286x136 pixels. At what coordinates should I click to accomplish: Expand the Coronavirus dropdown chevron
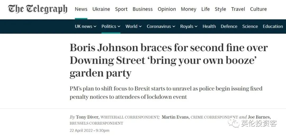coord(174,26)
